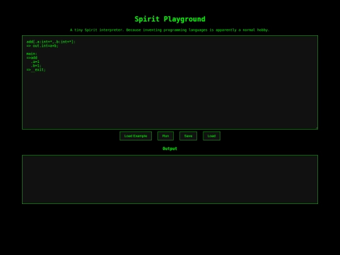Click the '=>__exit;' code line

tap(36, 70)
